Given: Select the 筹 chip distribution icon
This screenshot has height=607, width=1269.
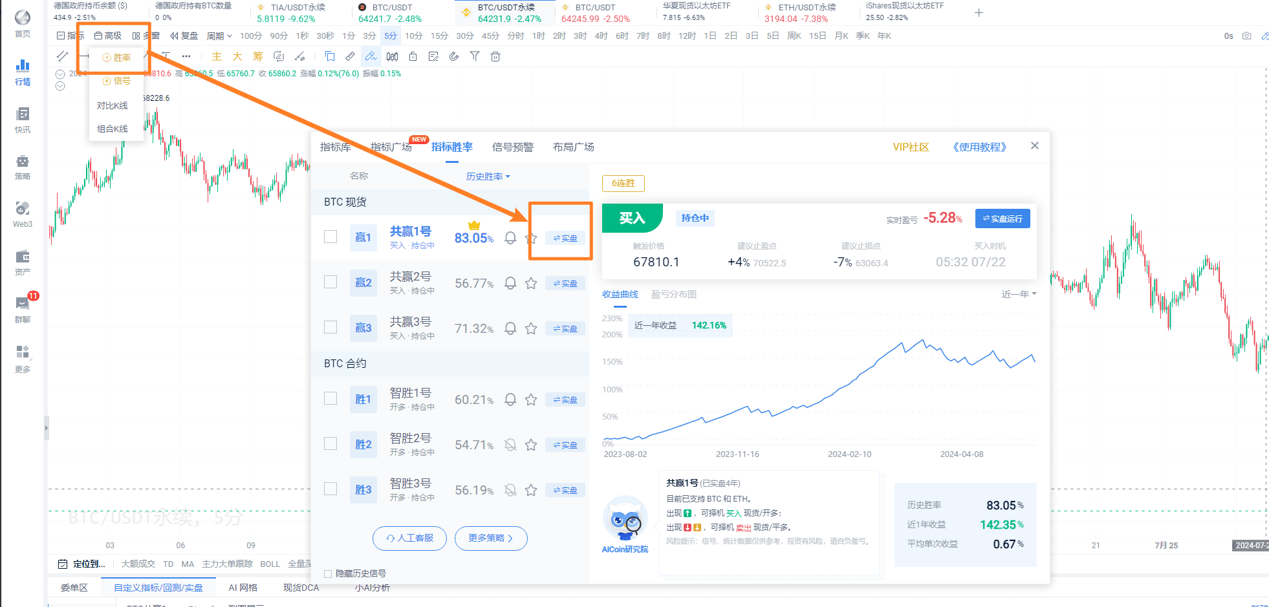Looking at the screenshot, I should click(258, 56).
